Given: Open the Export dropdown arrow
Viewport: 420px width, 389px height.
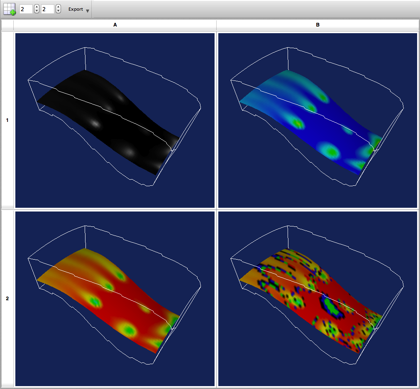Looking at the screenshot, I should 87,10.
